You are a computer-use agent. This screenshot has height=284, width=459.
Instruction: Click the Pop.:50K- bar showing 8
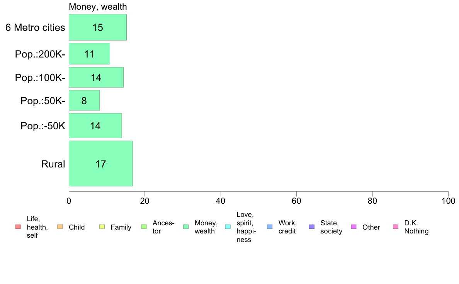click(x=84, y=100)
